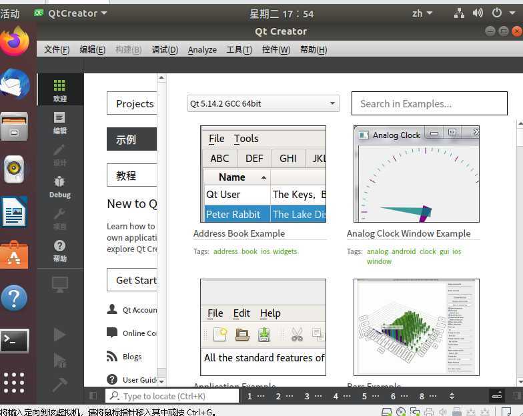523x416 pixels.
Task: Open output pane 4 in status bar
Action: click(x=342, y=396)
